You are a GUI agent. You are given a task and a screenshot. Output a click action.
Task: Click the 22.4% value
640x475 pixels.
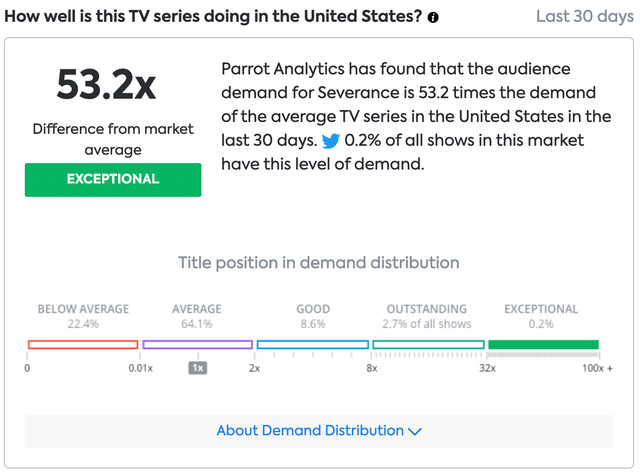(83, 324)
